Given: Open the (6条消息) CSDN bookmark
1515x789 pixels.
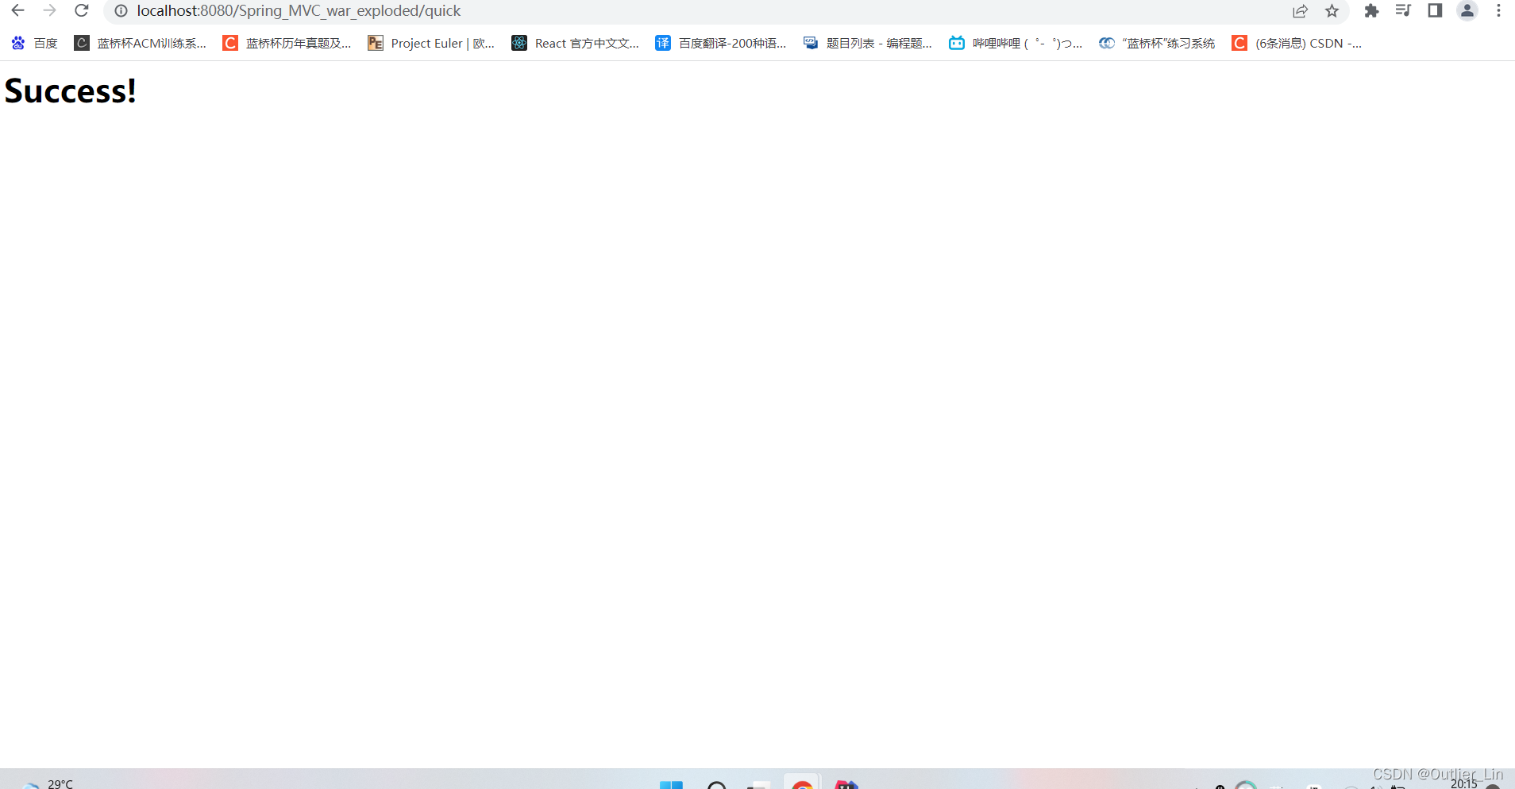Looking at the screenshot, I should pos(1297,44).
